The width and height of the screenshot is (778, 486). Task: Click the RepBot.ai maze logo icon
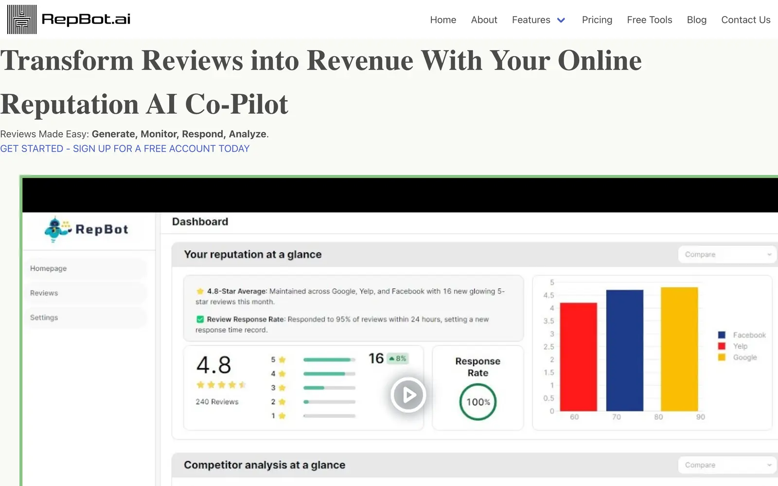pos(22,19)
